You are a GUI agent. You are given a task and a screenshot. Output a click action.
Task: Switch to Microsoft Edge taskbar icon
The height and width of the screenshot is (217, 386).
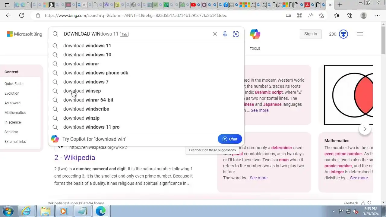(101, 211)
